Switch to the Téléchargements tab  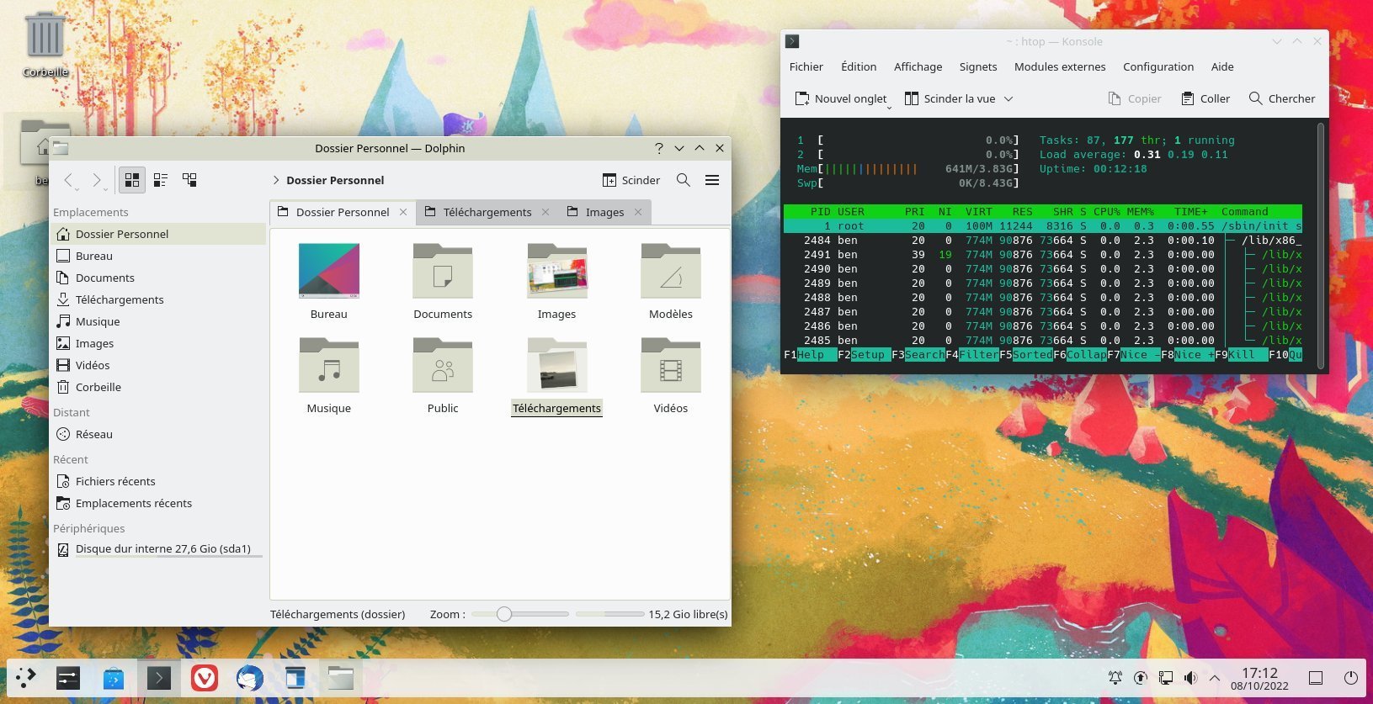[487, 212]
